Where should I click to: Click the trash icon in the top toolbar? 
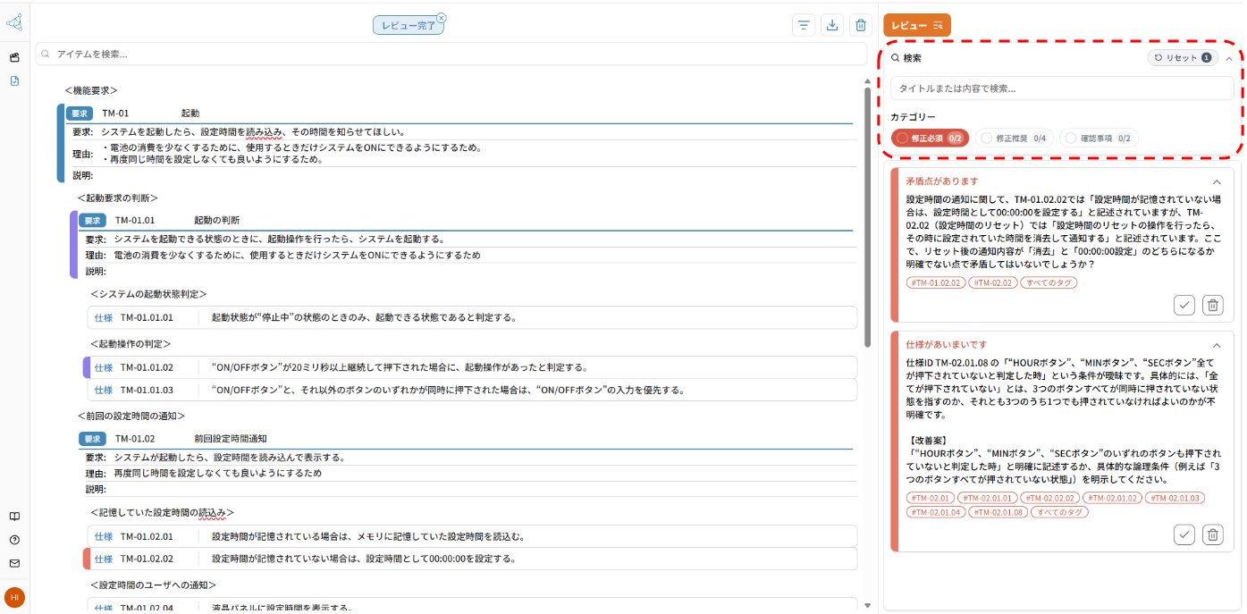(x=860, y=26)
